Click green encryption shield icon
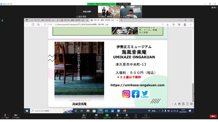218x122 pixels. pyautogui.click(x=2, y=20)
